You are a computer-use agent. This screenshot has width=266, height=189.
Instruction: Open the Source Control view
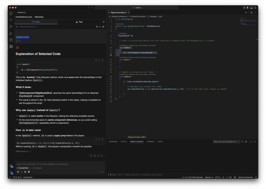pyautogui.click(x=11, y=26)
